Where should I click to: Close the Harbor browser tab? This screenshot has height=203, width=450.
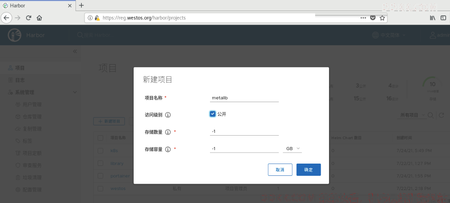point(70,6)
